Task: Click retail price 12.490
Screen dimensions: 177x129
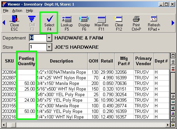Action: pos(107,117)
